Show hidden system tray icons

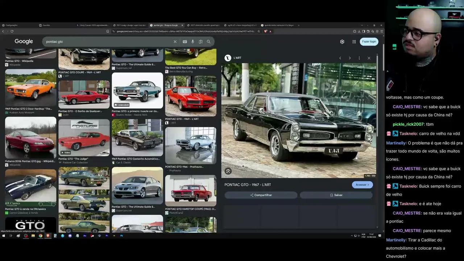pyautogui.click(x=351, y=236)
